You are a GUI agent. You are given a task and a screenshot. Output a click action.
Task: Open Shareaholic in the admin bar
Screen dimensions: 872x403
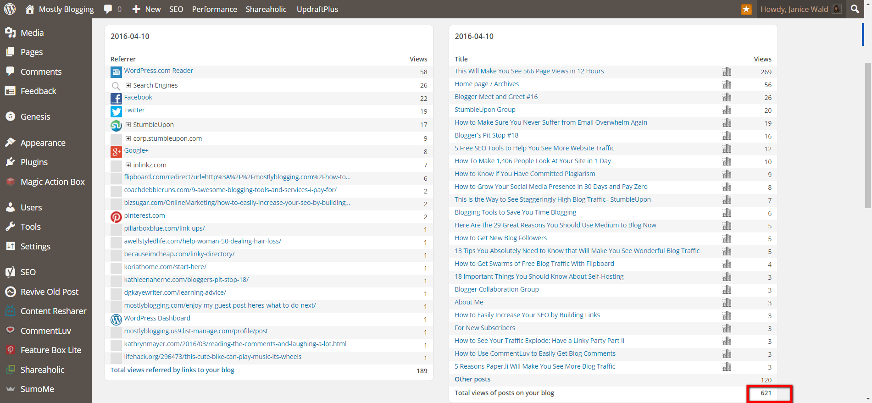click(266, 9)
